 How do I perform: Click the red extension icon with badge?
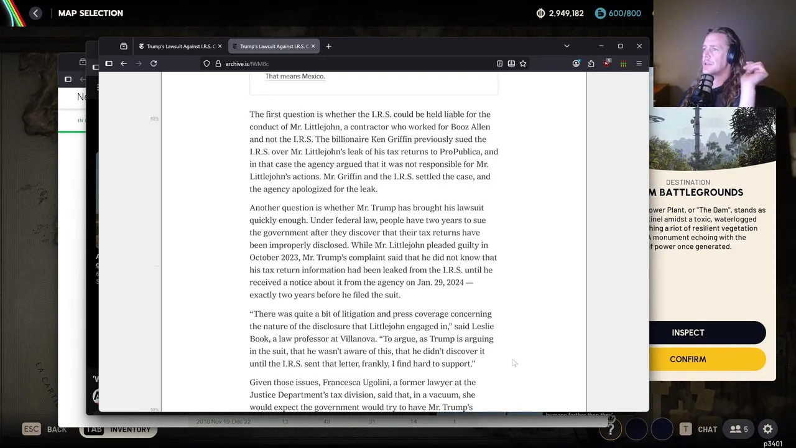[x=607, y=63]
